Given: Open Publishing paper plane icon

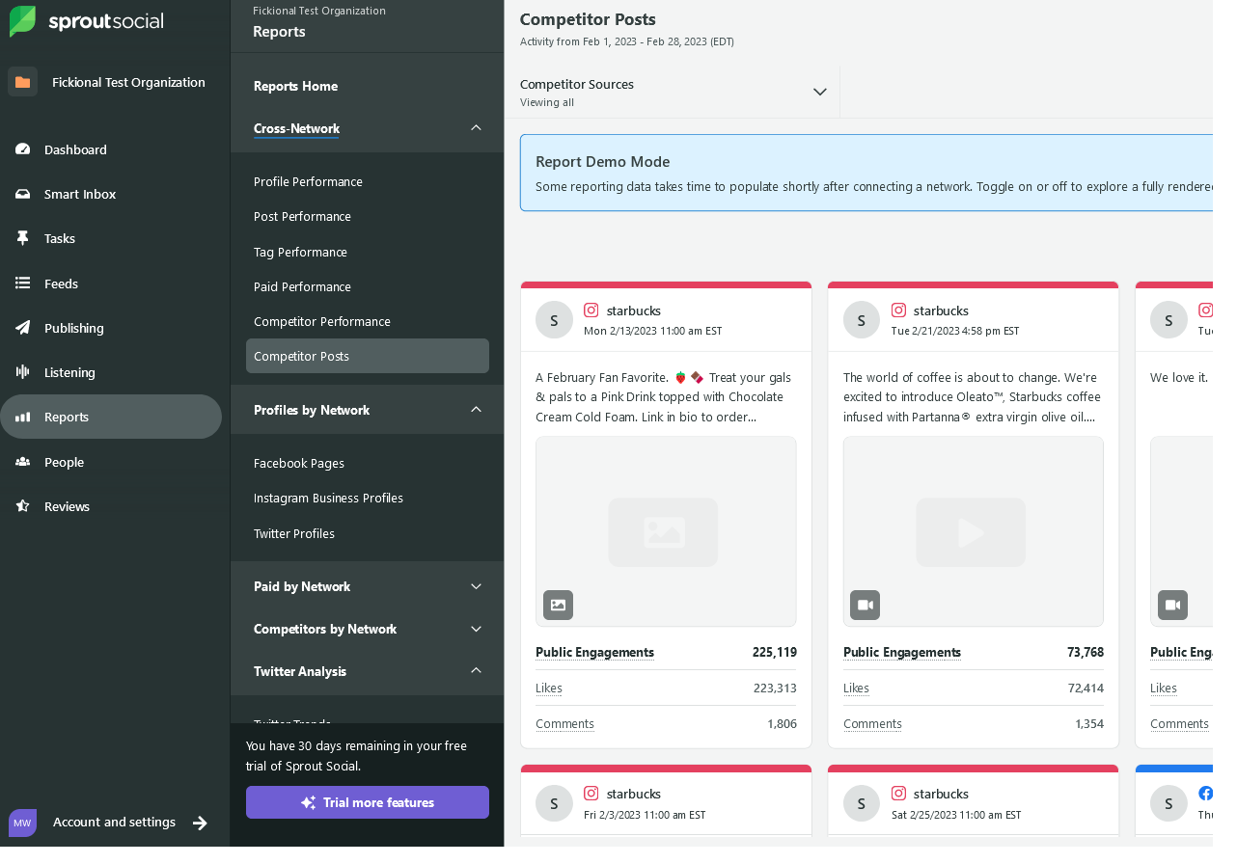Looking at the screenshot, I should pos(23,328).
